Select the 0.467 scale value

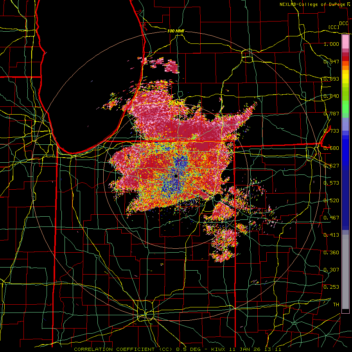[331, 218]
